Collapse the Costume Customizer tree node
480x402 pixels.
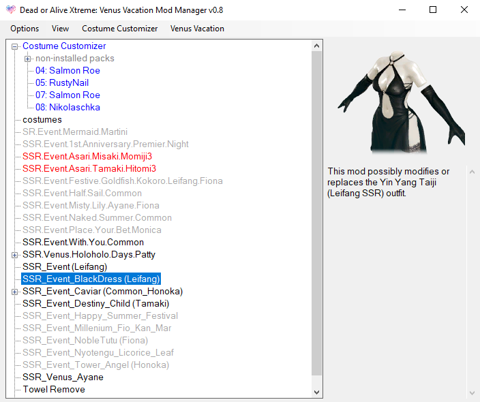click(14, 46)
